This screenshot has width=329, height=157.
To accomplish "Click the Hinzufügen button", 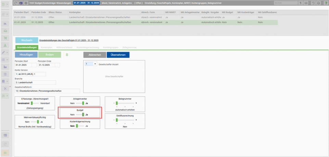I will coord(26,55).
